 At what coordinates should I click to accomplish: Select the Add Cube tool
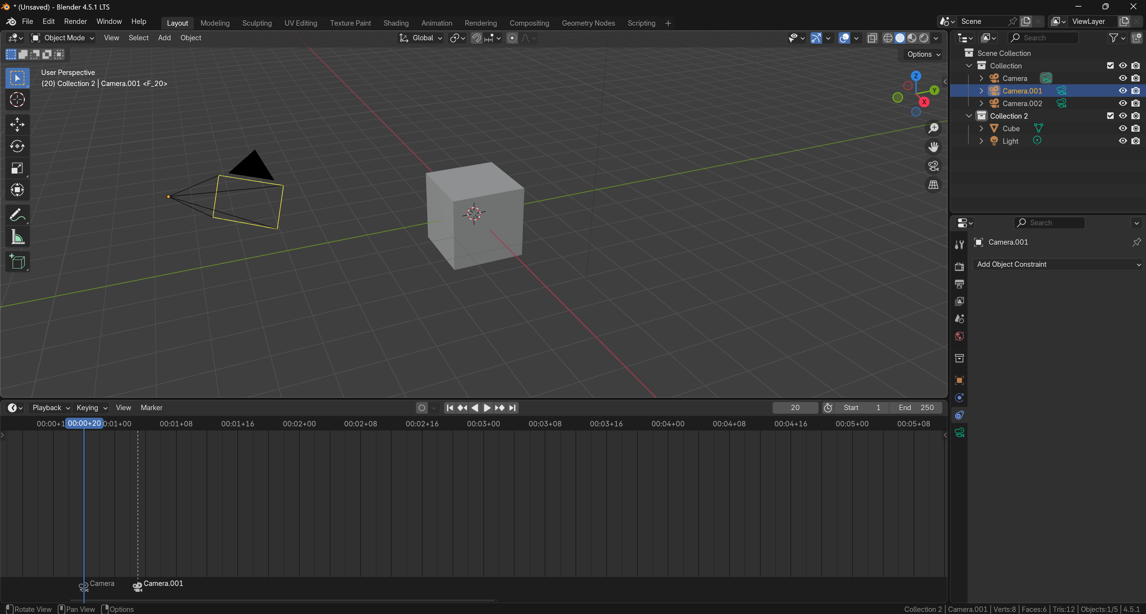(17, 262)
